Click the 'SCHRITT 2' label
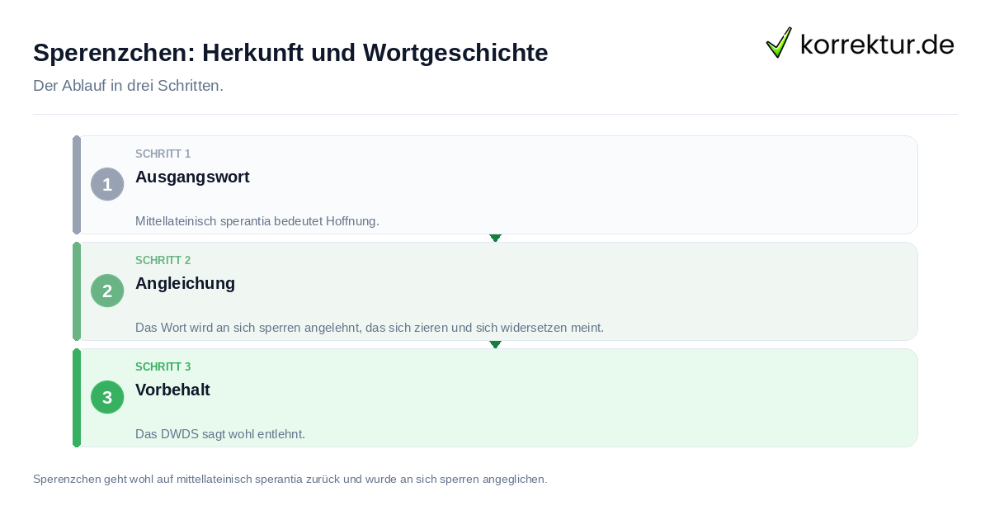Viewport: 990px width, 520px height. [163, 260]
